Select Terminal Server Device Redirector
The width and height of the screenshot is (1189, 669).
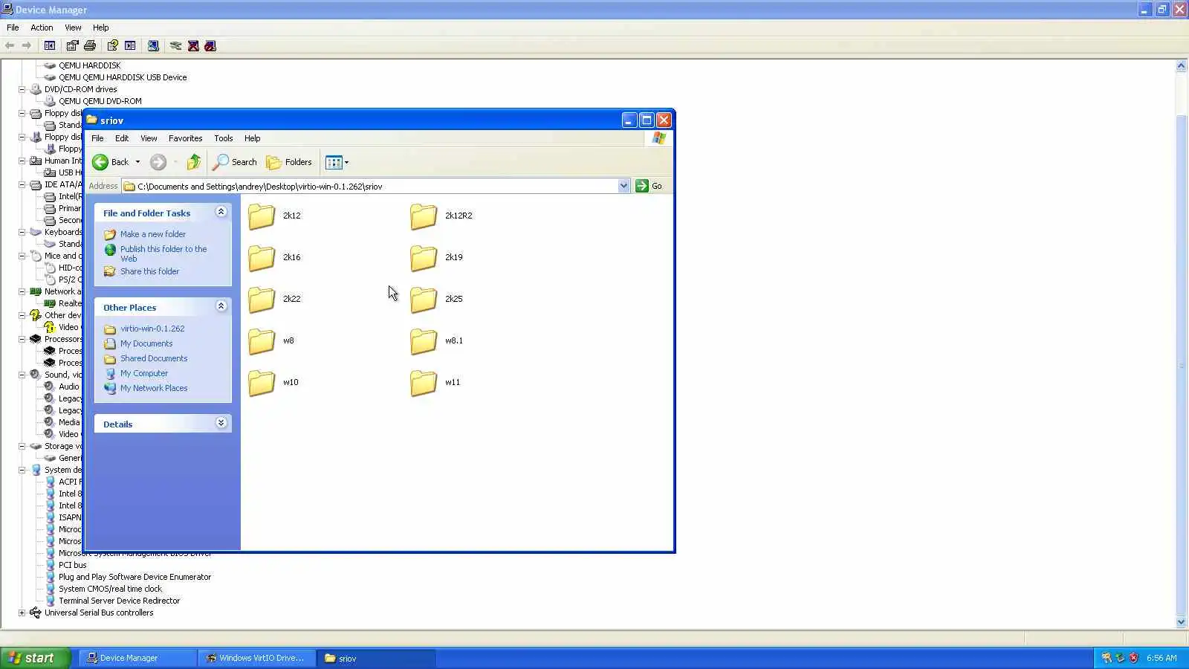pyautogui.click(x=119, y=601)
